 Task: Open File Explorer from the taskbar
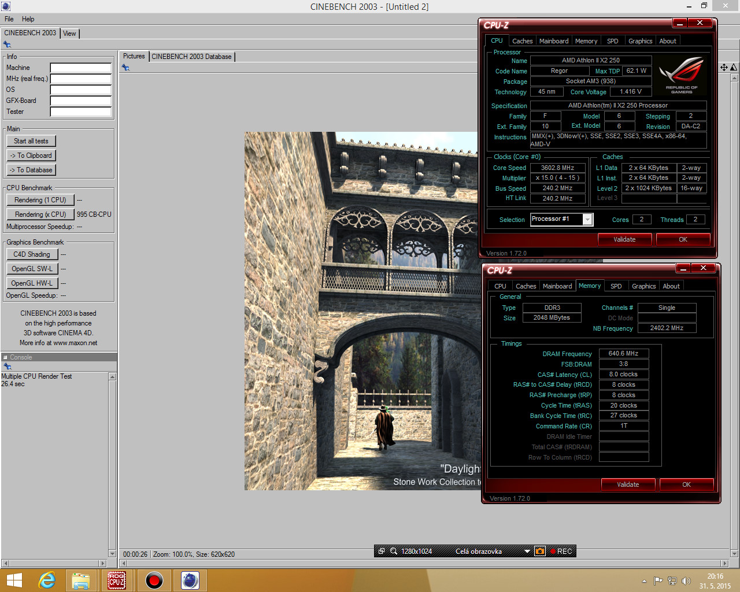tap(81, 580)
